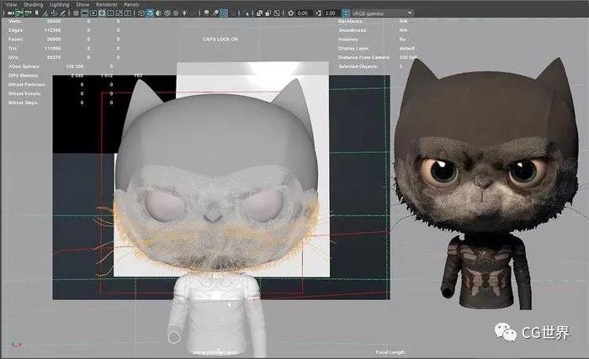This screenshot has height=359, width=589.
Task: Click the 'CAPS LOCK ON' HUD message
Action: coord(220,39)
